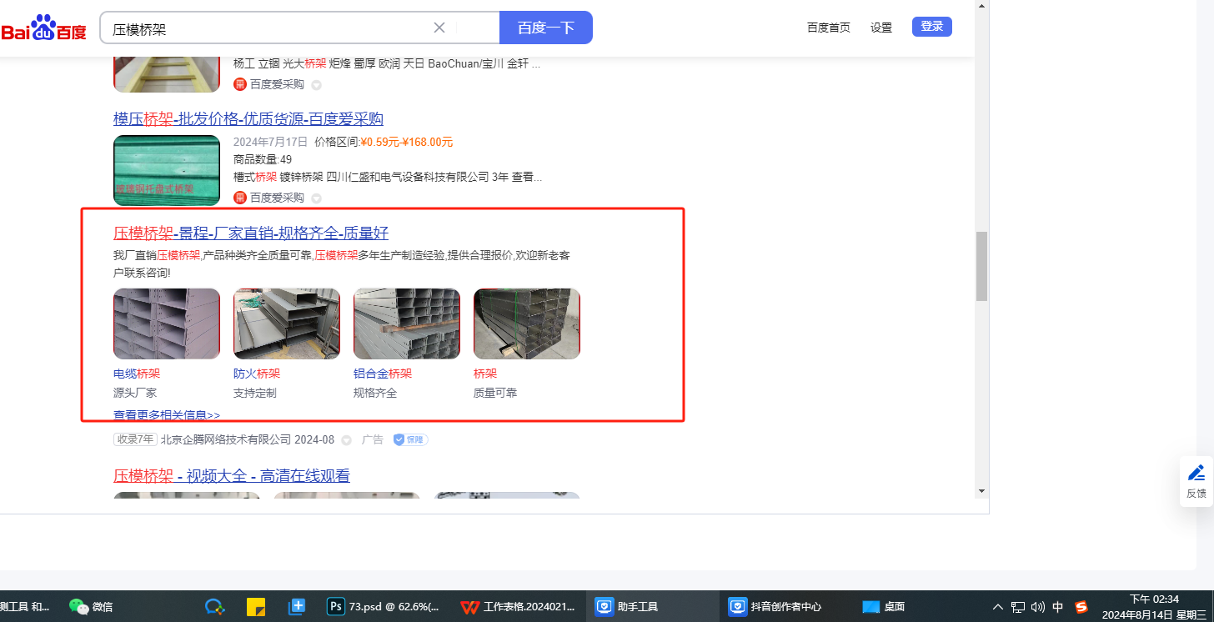Open the blue magnifier app on the taskbar
Screen dimensions: 1214x622
tap(216, 607)
